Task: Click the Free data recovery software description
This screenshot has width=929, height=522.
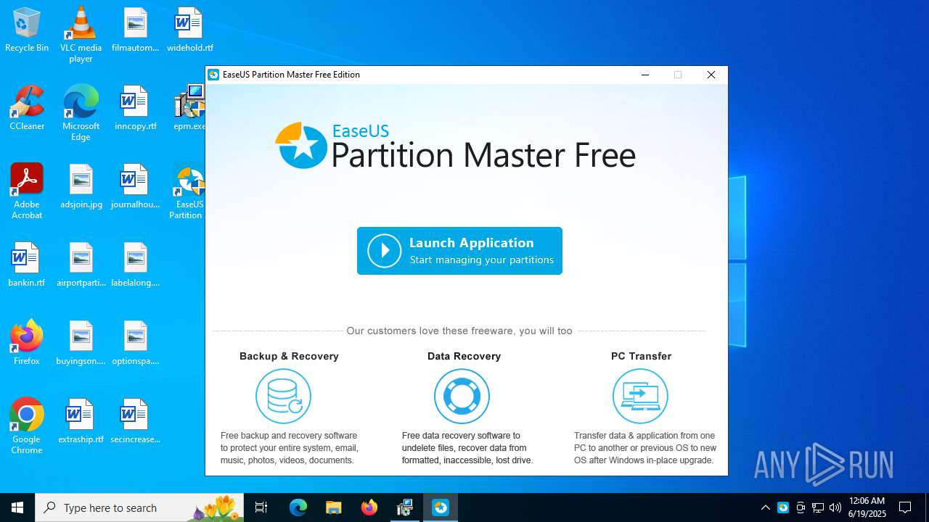Action: point(467,448)
